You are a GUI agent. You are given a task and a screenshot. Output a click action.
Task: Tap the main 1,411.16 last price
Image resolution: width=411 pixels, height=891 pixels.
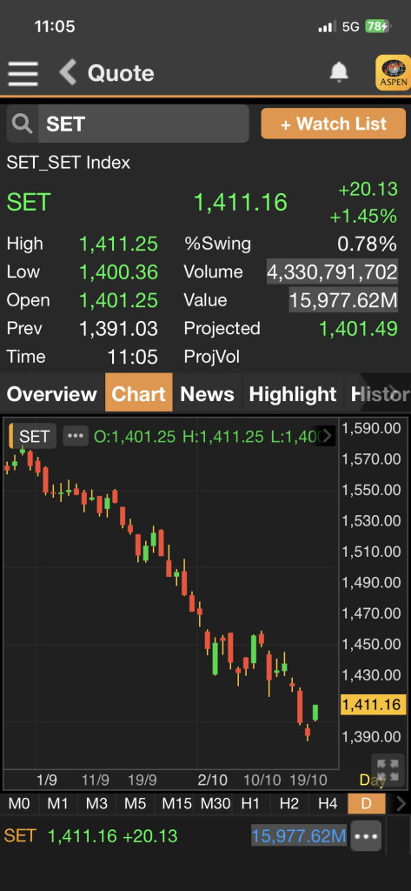coord(241,202)
